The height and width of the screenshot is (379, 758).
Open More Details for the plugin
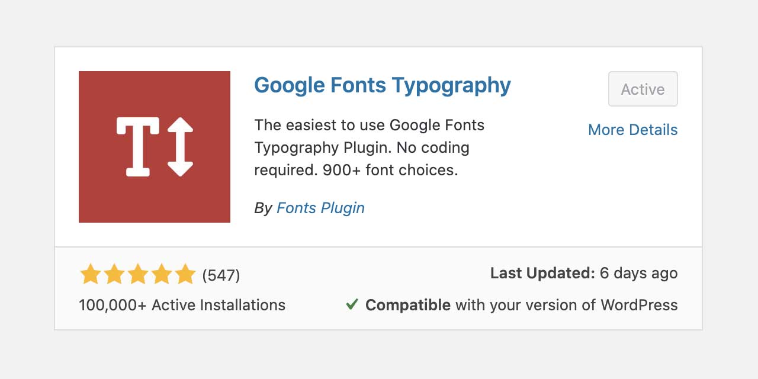tap(632, 130)
